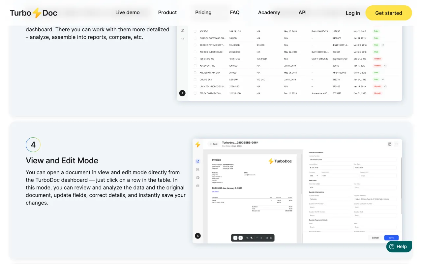Viewport: 422px width, 264px height.
Task: Click the Supplier Address input field
Action: pos(375,199)
